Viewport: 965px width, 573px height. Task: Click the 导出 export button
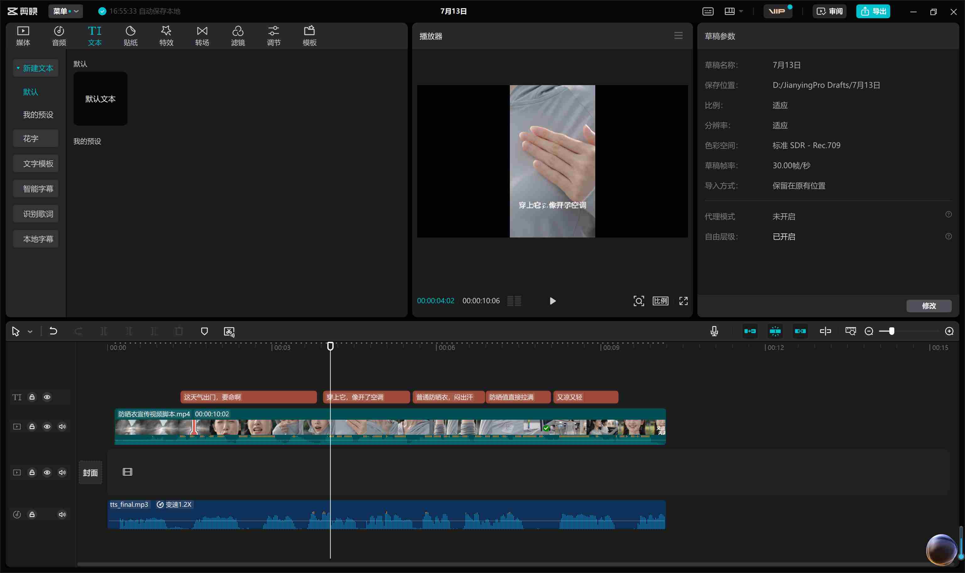click(x=873, y=11)
